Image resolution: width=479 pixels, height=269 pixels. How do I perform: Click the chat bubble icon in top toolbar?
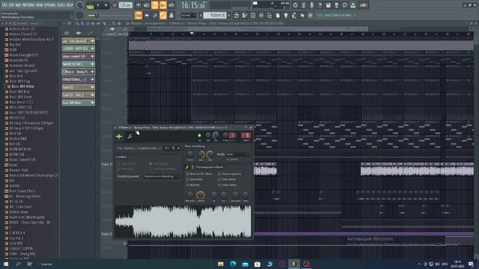click(x=344, y=5)
